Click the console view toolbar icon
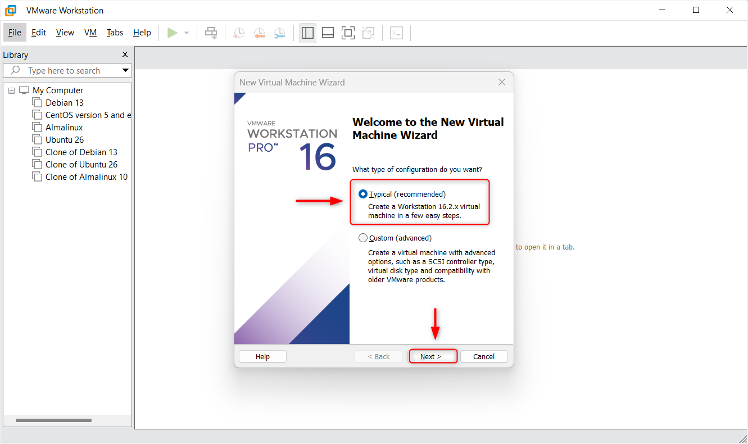 pos(396,33)
